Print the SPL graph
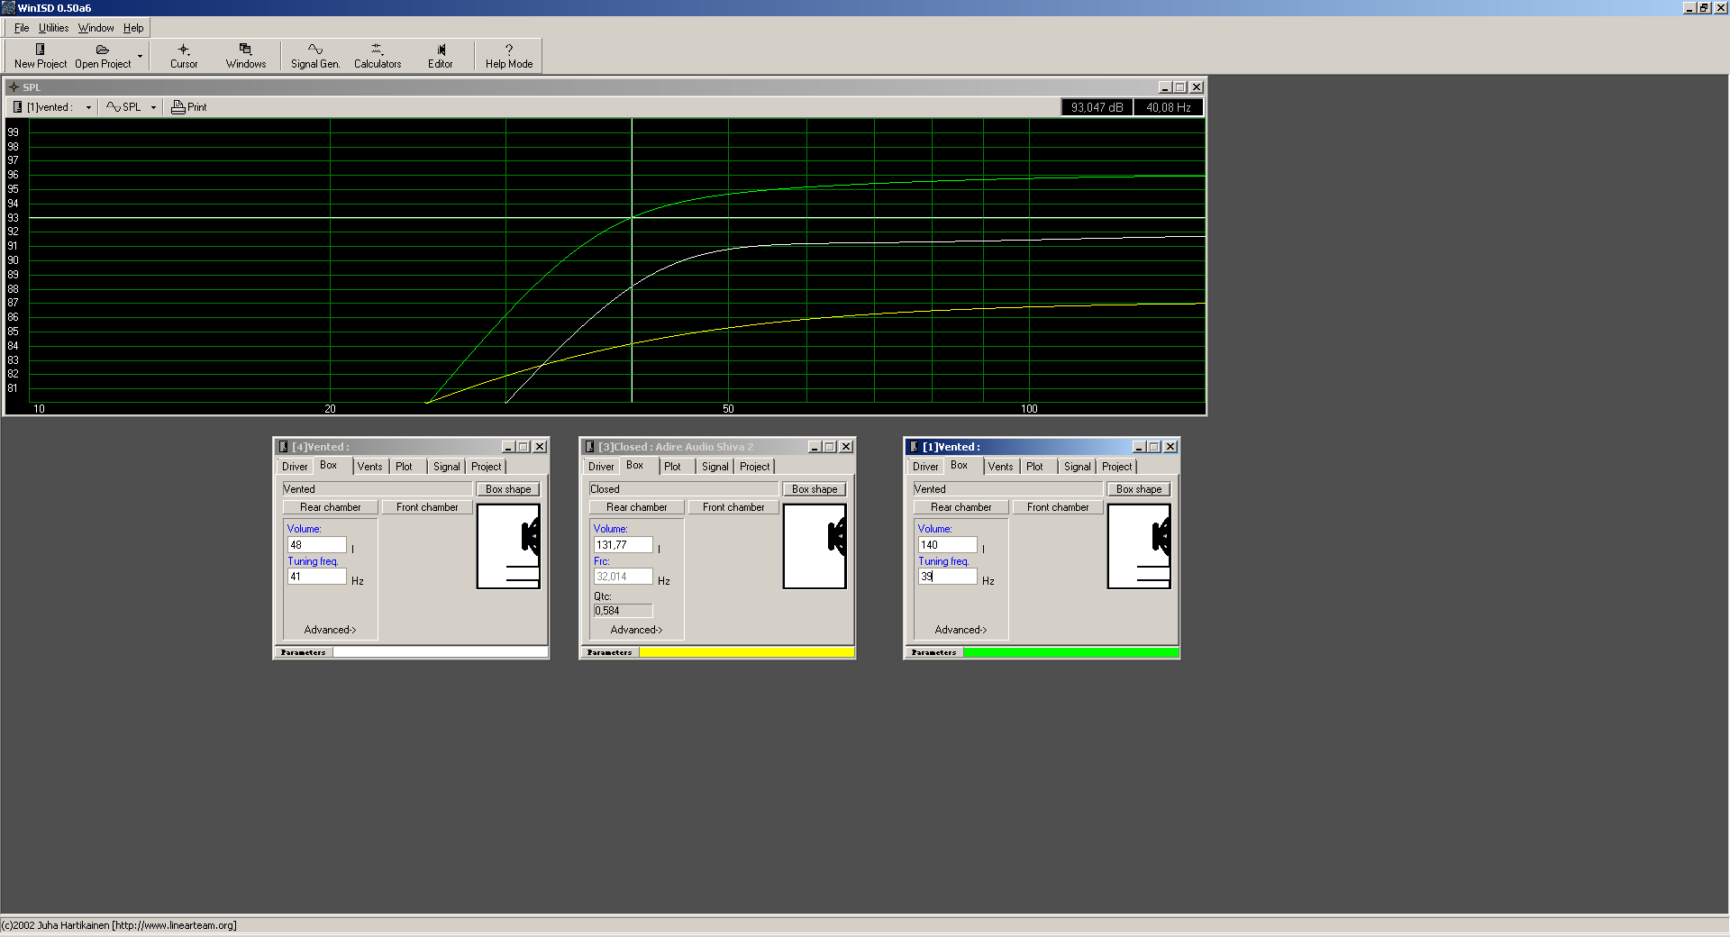This screenshot has width=1730, height=937. 189,107
